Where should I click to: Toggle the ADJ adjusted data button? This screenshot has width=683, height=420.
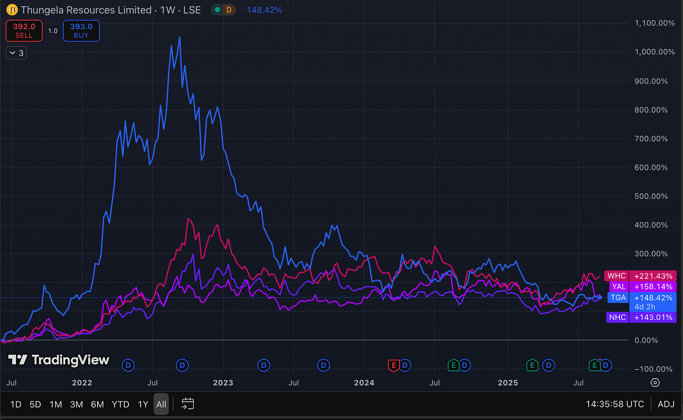click(666, 404)
